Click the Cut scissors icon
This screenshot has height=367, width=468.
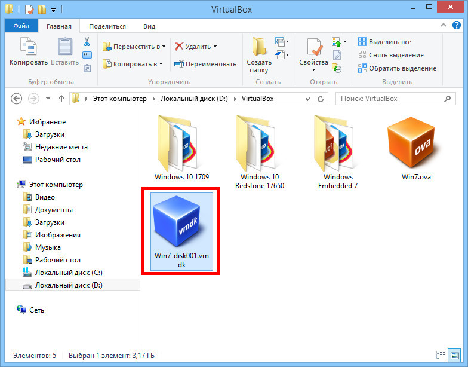[x=87, y=42]
